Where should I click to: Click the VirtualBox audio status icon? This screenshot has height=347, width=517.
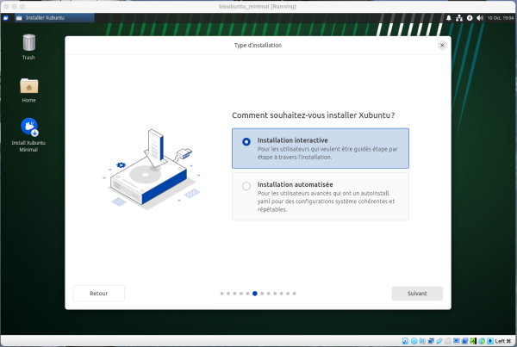click(422, 341)
